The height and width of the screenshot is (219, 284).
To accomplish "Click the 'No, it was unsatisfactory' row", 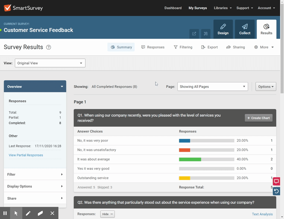I will [175, 150].
